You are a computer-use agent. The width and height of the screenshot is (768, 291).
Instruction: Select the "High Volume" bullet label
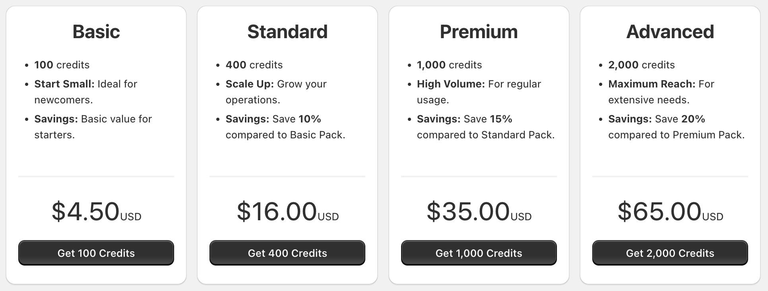[x=451, y=84]
